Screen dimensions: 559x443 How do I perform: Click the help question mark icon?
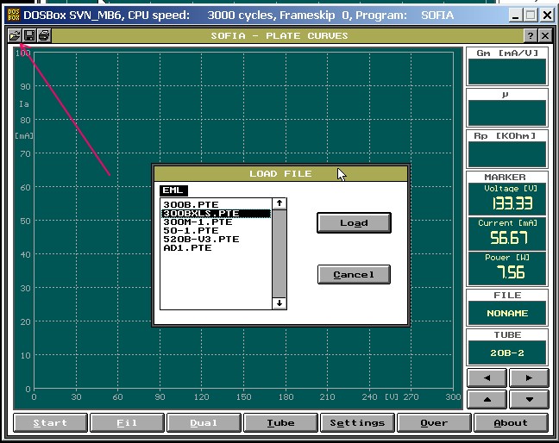(530, 35)
